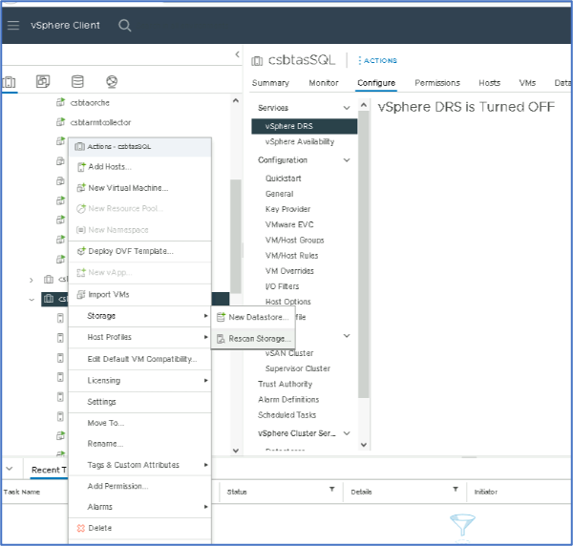Open the Storage inventory view icon

[x=77, y=82]
